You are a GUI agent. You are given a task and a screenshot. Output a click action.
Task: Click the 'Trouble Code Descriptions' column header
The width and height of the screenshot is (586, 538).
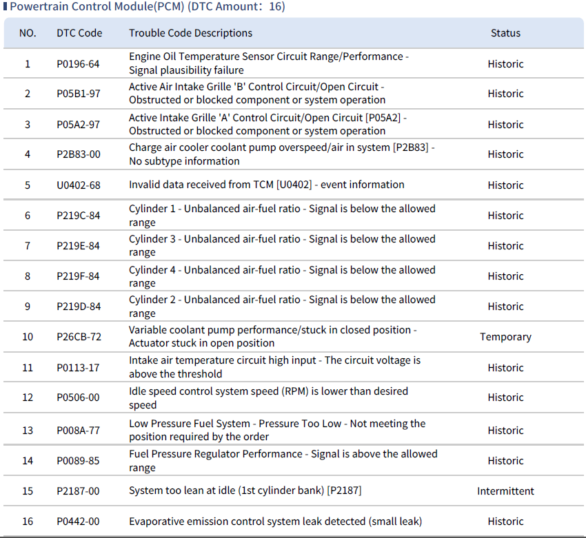point(190,33)
